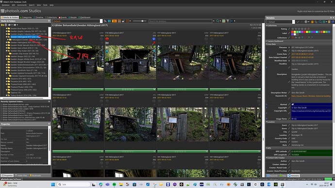Click the blue K icon in toolbar
The width and height of the screenshot is (335, 188).
click(232, 21)
